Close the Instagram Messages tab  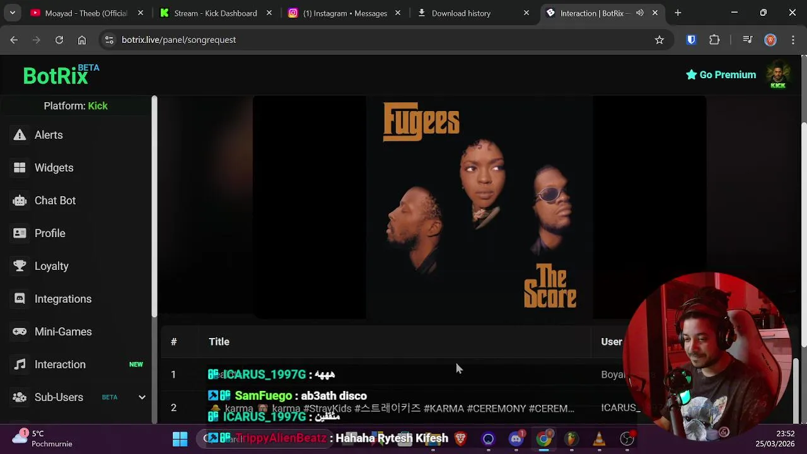(x=398, y=13)
